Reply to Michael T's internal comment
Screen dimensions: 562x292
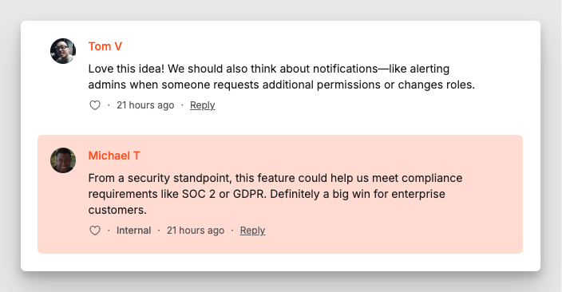253,231
